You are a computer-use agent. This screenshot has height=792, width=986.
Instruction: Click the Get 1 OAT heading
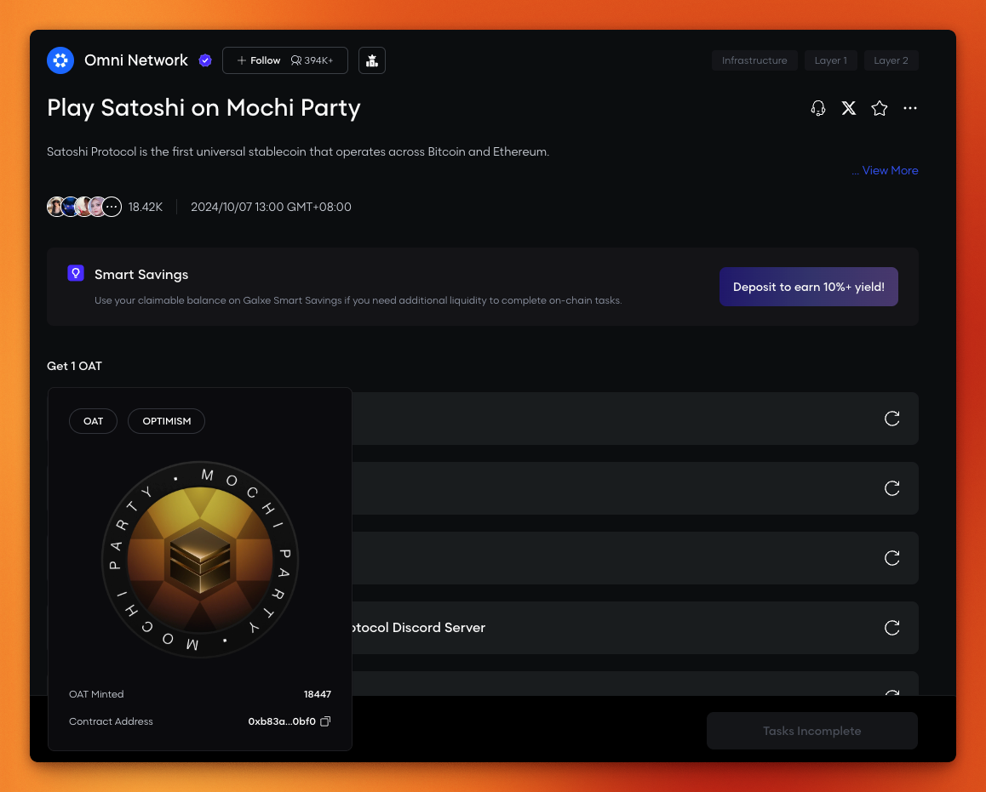pos(74,366)
